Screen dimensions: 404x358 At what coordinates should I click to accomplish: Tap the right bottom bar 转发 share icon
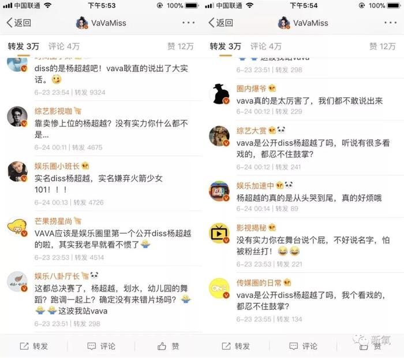(226, 346)
